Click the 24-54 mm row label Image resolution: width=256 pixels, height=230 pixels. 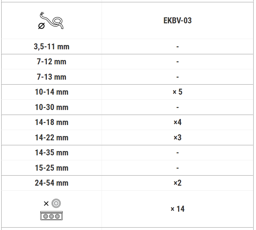coord(51,183)
